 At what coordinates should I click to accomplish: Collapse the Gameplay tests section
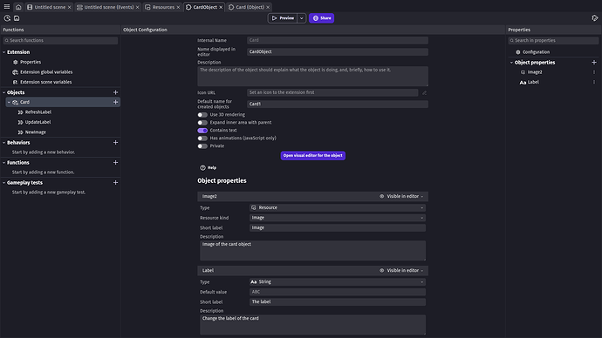(x=4, y=183)
